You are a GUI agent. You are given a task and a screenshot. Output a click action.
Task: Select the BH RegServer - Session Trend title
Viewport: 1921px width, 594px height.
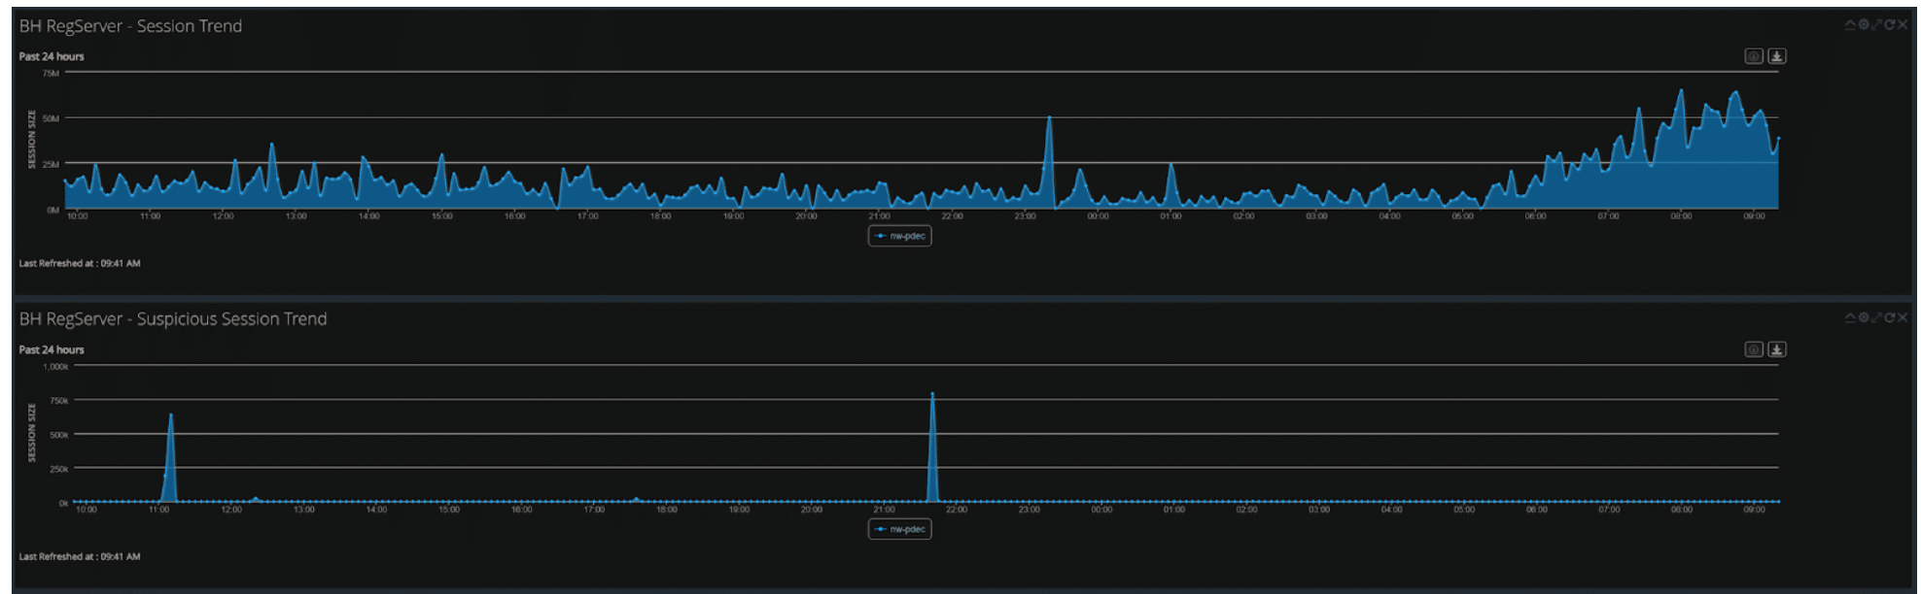point(130,26)
